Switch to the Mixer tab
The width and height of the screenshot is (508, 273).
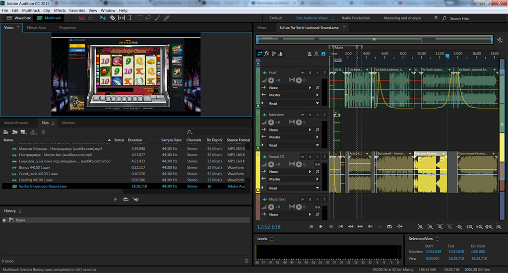262,28
